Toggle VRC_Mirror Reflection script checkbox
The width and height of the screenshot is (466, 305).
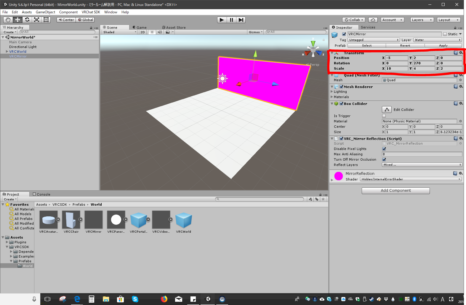pyautogui.click(x=342, y=139)
